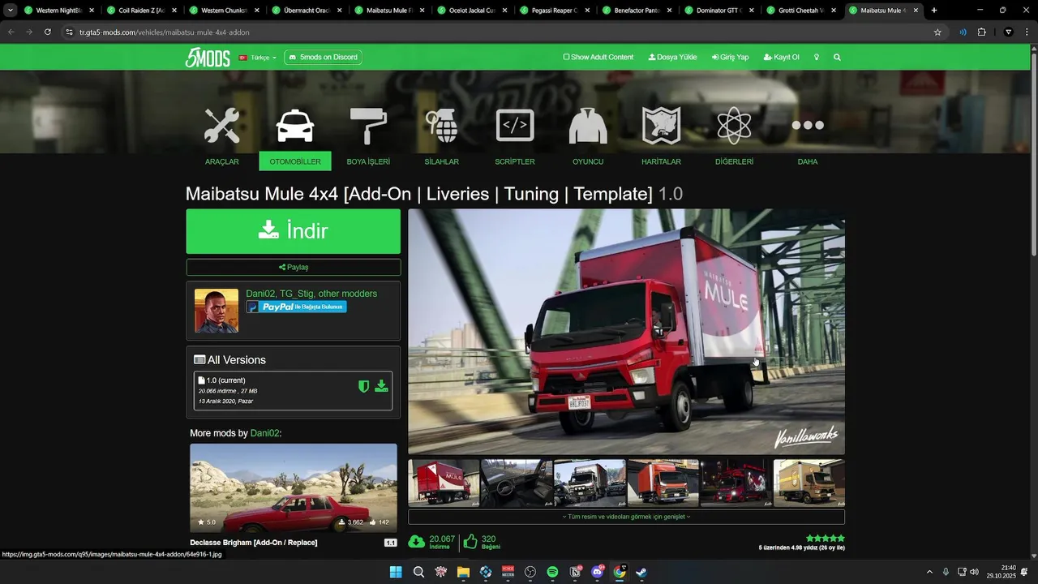
Task: Open the Haritalar map category icon
Action: (661, 126)
